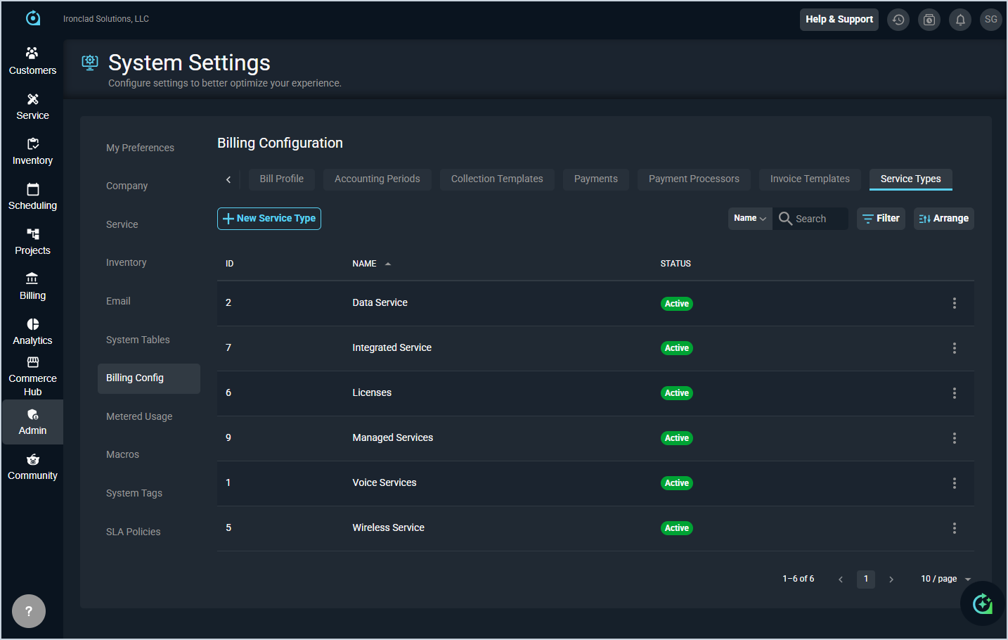
Task: Open row actions menu for Wireless Service
Action: (954, 528)
